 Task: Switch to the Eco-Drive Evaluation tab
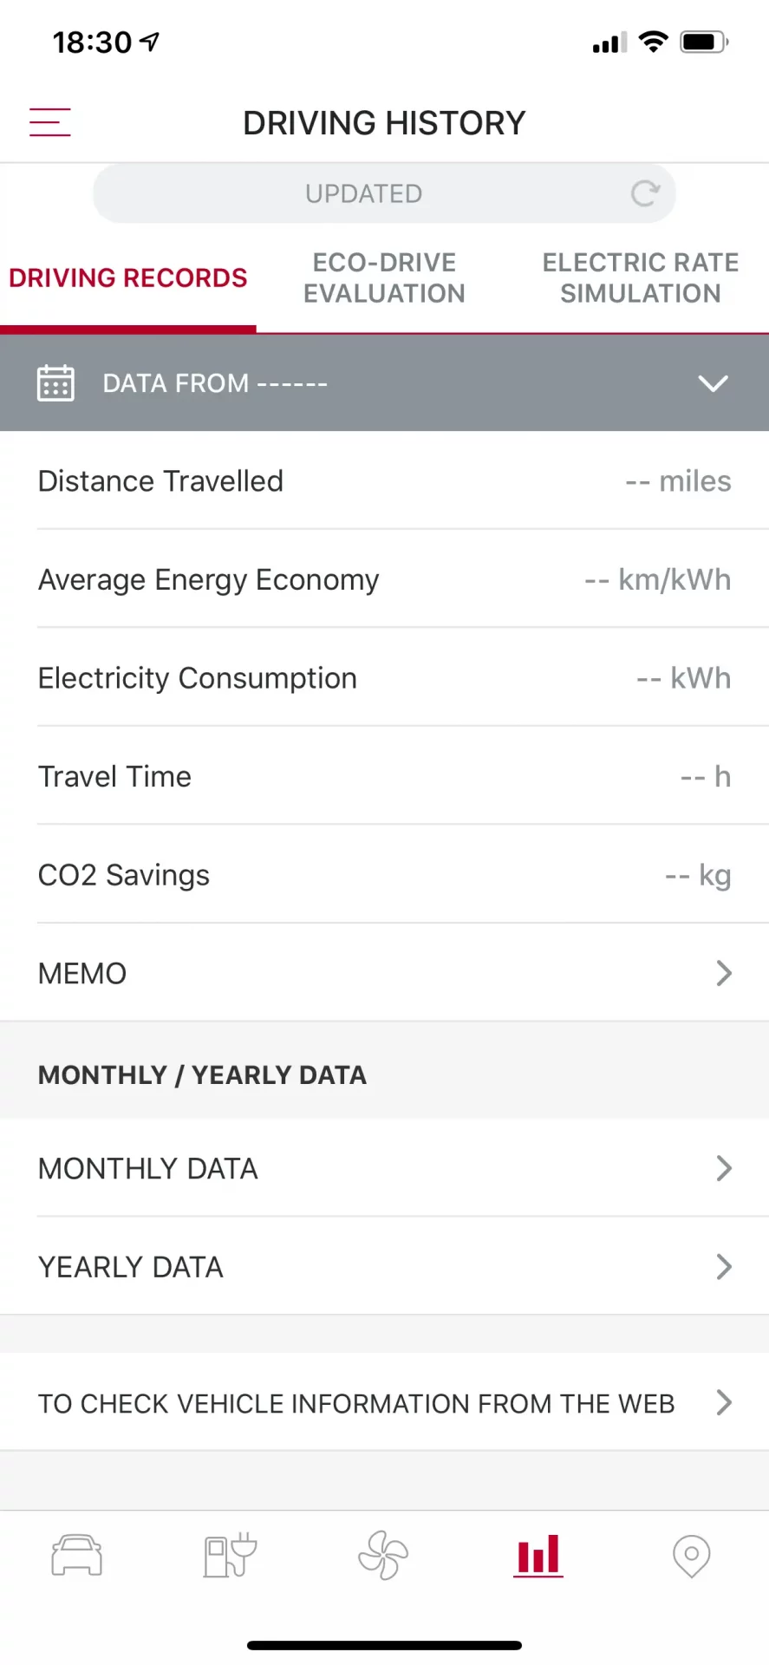(384, 277)
